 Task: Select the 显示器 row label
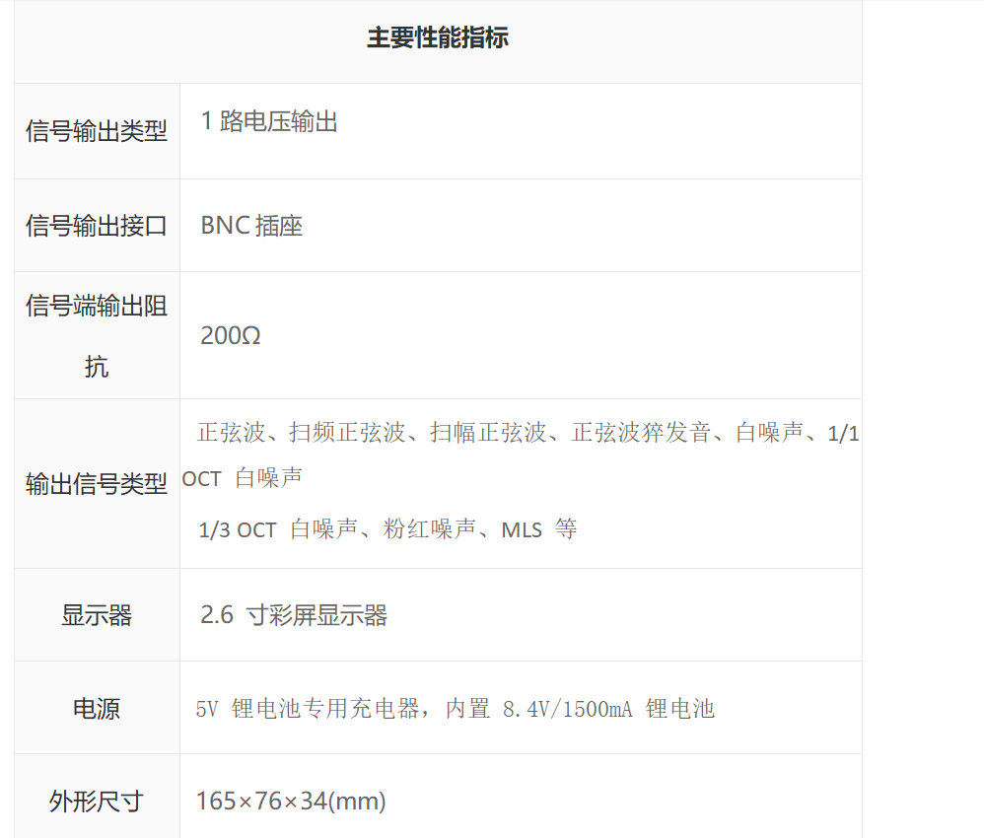(97, 615)
